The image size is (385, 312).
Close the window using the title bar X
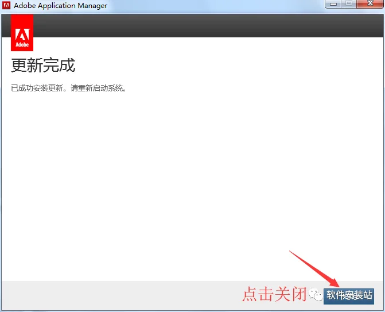(x=370, y=3)
